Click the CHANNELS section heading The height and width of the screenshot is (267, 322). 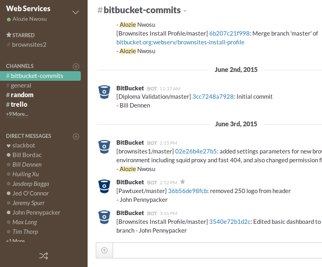[20, 66]
